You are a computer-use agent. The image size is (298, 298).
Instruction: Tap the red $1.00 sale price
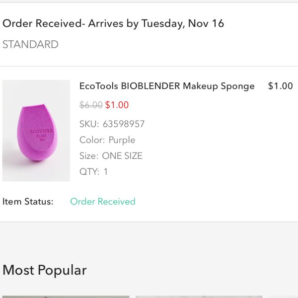pos(117,105)
